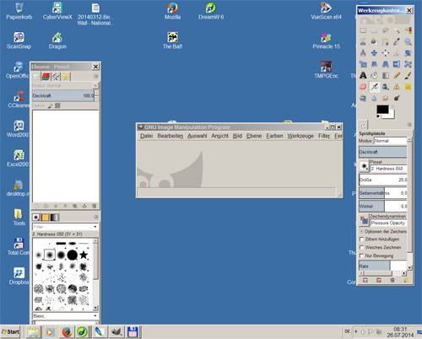Select the Color Picker eyedropper tool

[397, 42]
